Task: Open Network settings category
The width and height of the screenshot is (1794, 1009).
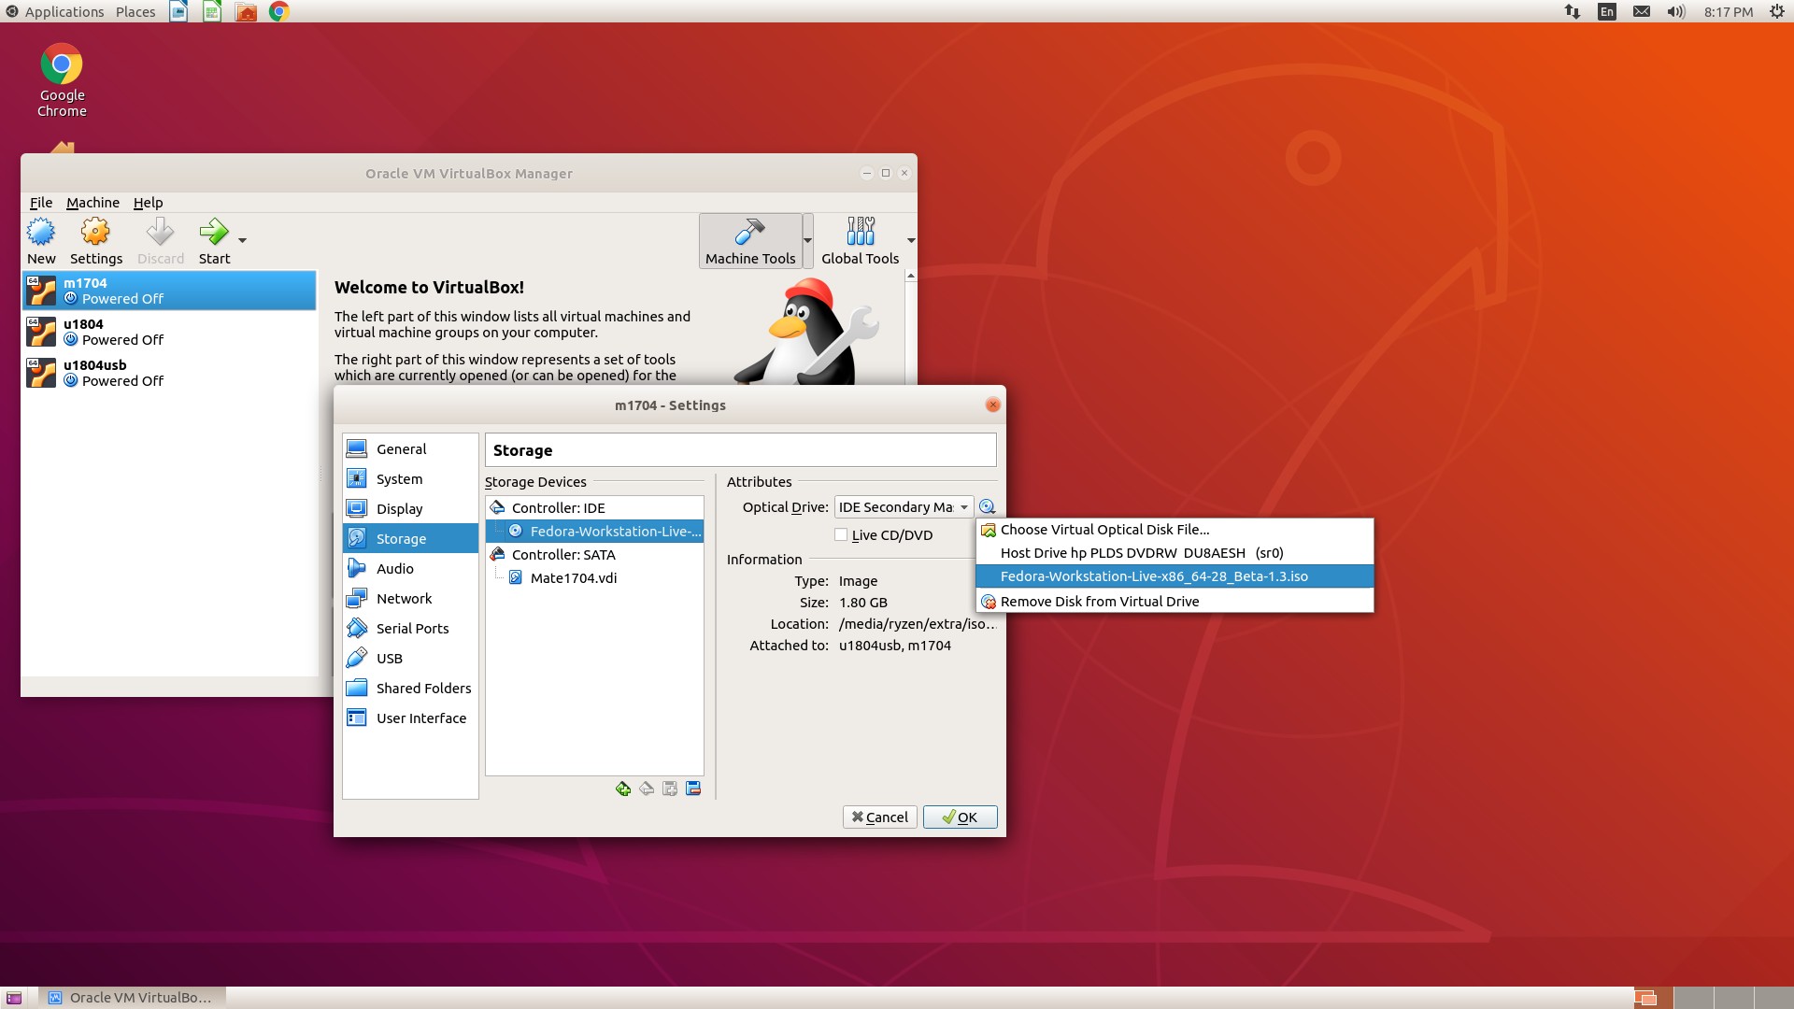Action: (x=410, y=599)
